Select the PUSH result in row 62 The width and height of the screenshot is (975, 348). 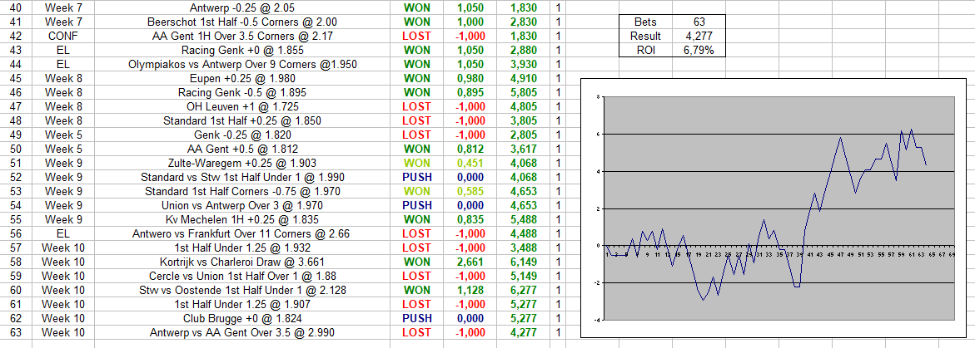tap(416, 318)
